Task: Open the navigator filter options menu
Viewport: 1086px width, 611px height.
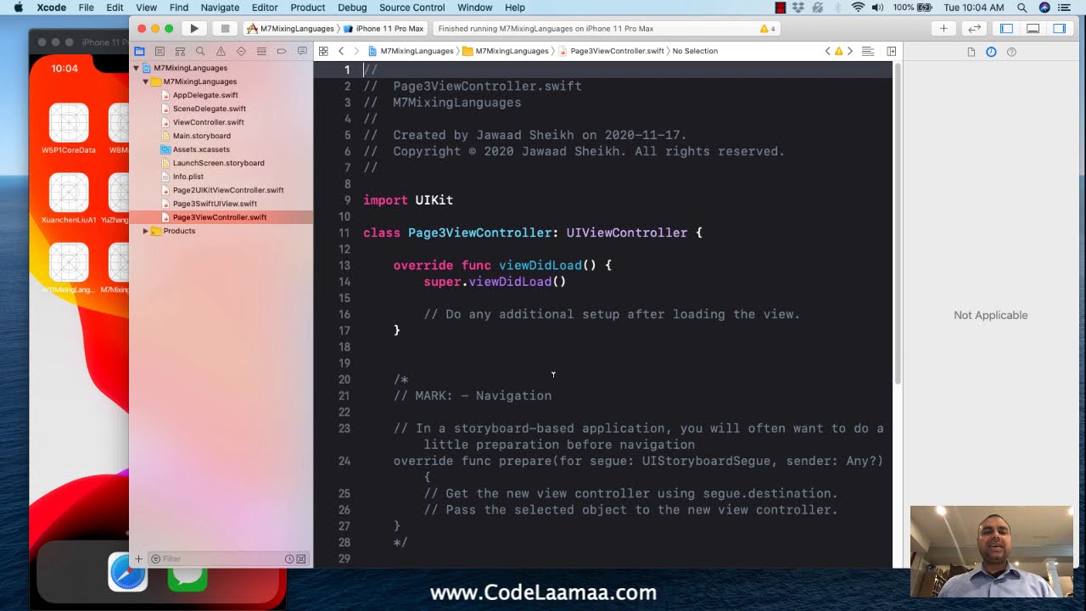Action: coord(156,558)
